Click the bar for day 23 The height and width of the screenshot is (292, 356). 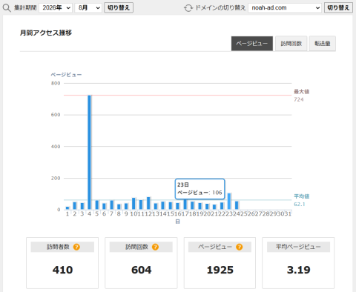pos(229,201)
